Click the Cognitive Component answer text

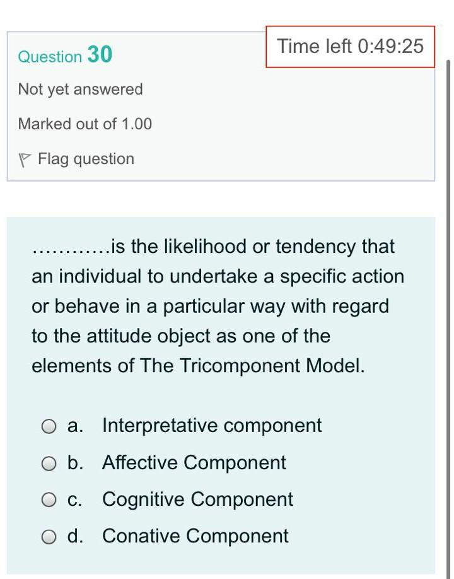point(197,500)
